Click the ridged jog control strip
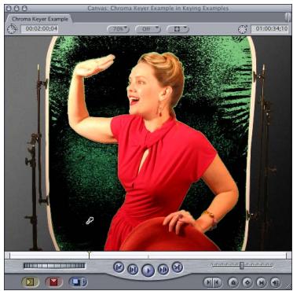The image size is (293, 291). click(54, 266)
